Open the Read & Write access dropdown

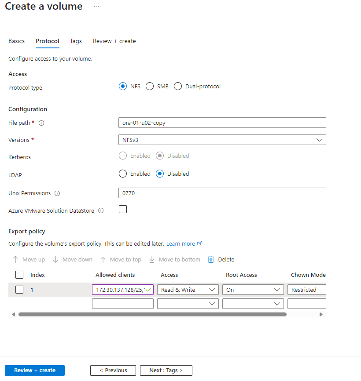pyautogui.click(x=188, y=290)
